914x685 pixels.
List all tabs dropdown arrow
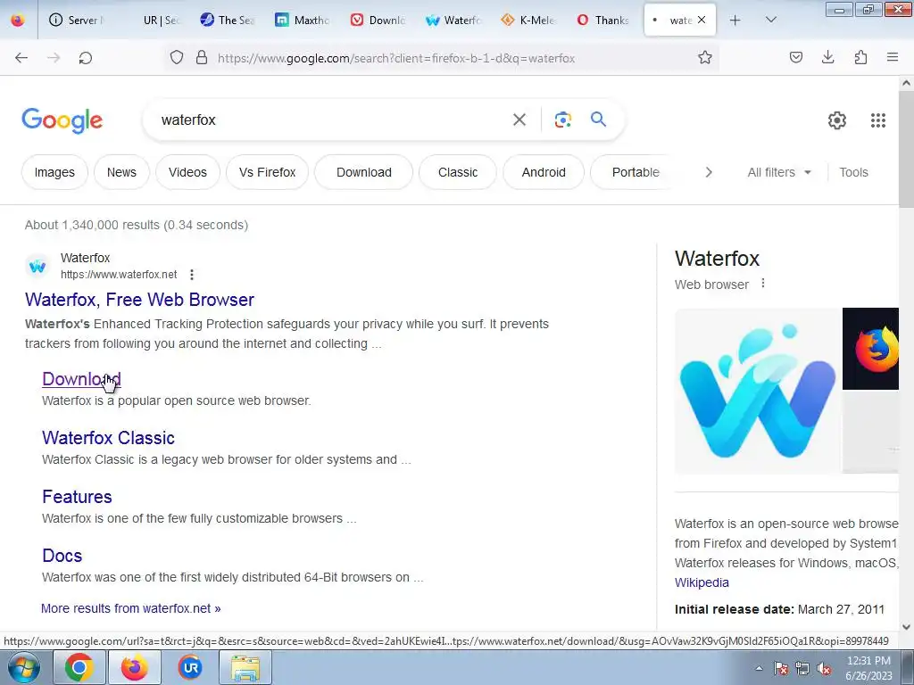pyautogui.click(x=770, y=20)
